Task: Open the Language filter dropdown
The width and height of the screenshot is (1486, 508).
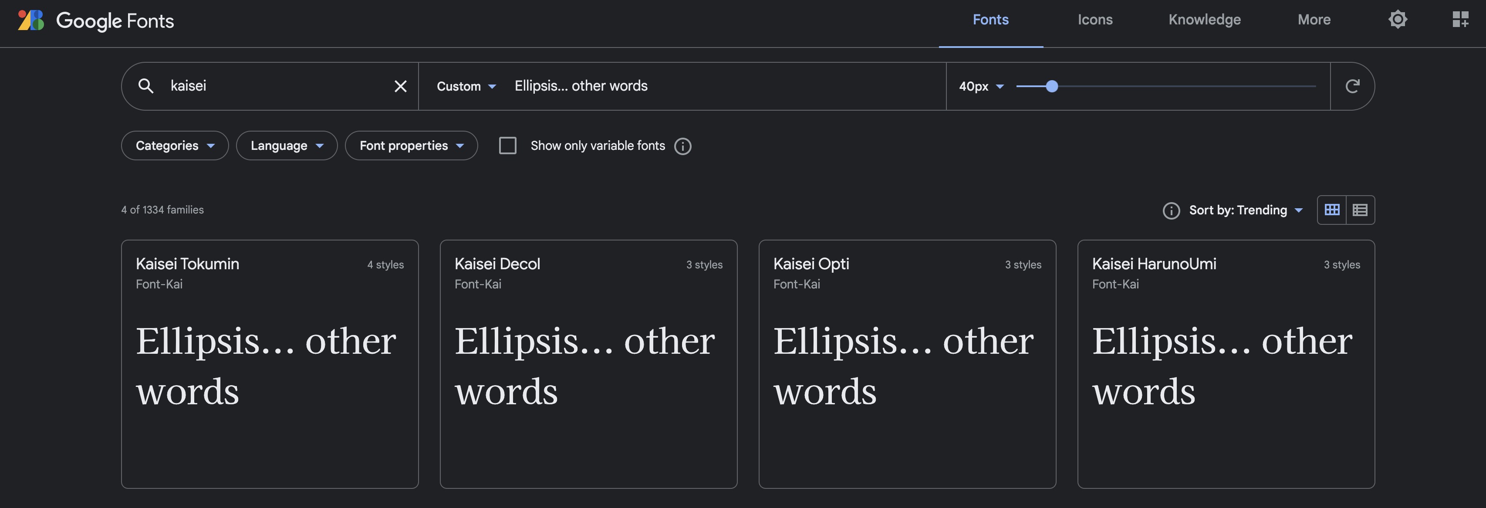Action: [x=286, y=146]
